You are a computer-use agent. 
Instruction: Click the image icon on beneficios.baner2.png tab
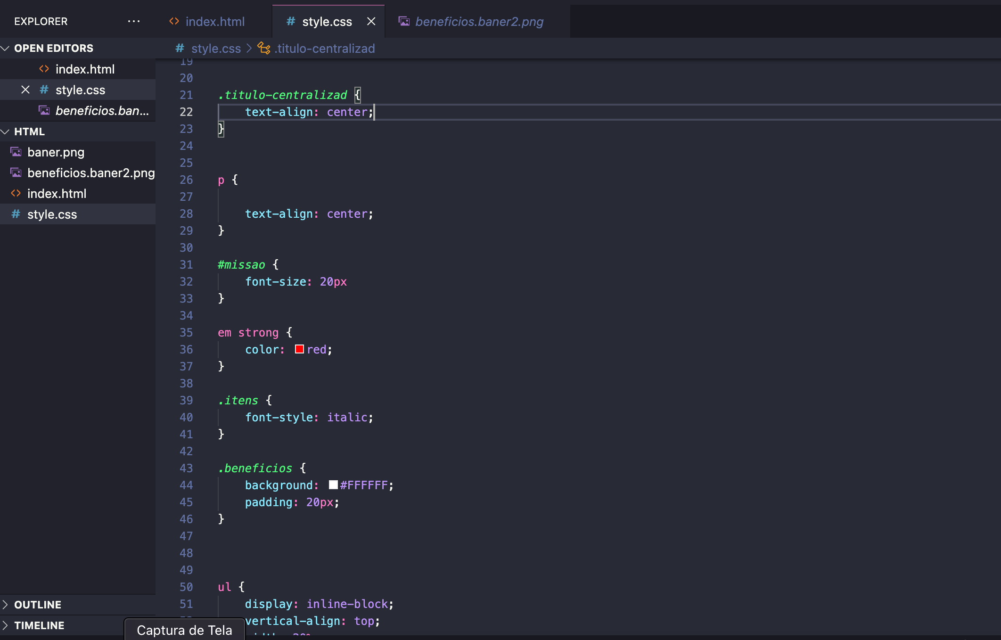[404, 21]
